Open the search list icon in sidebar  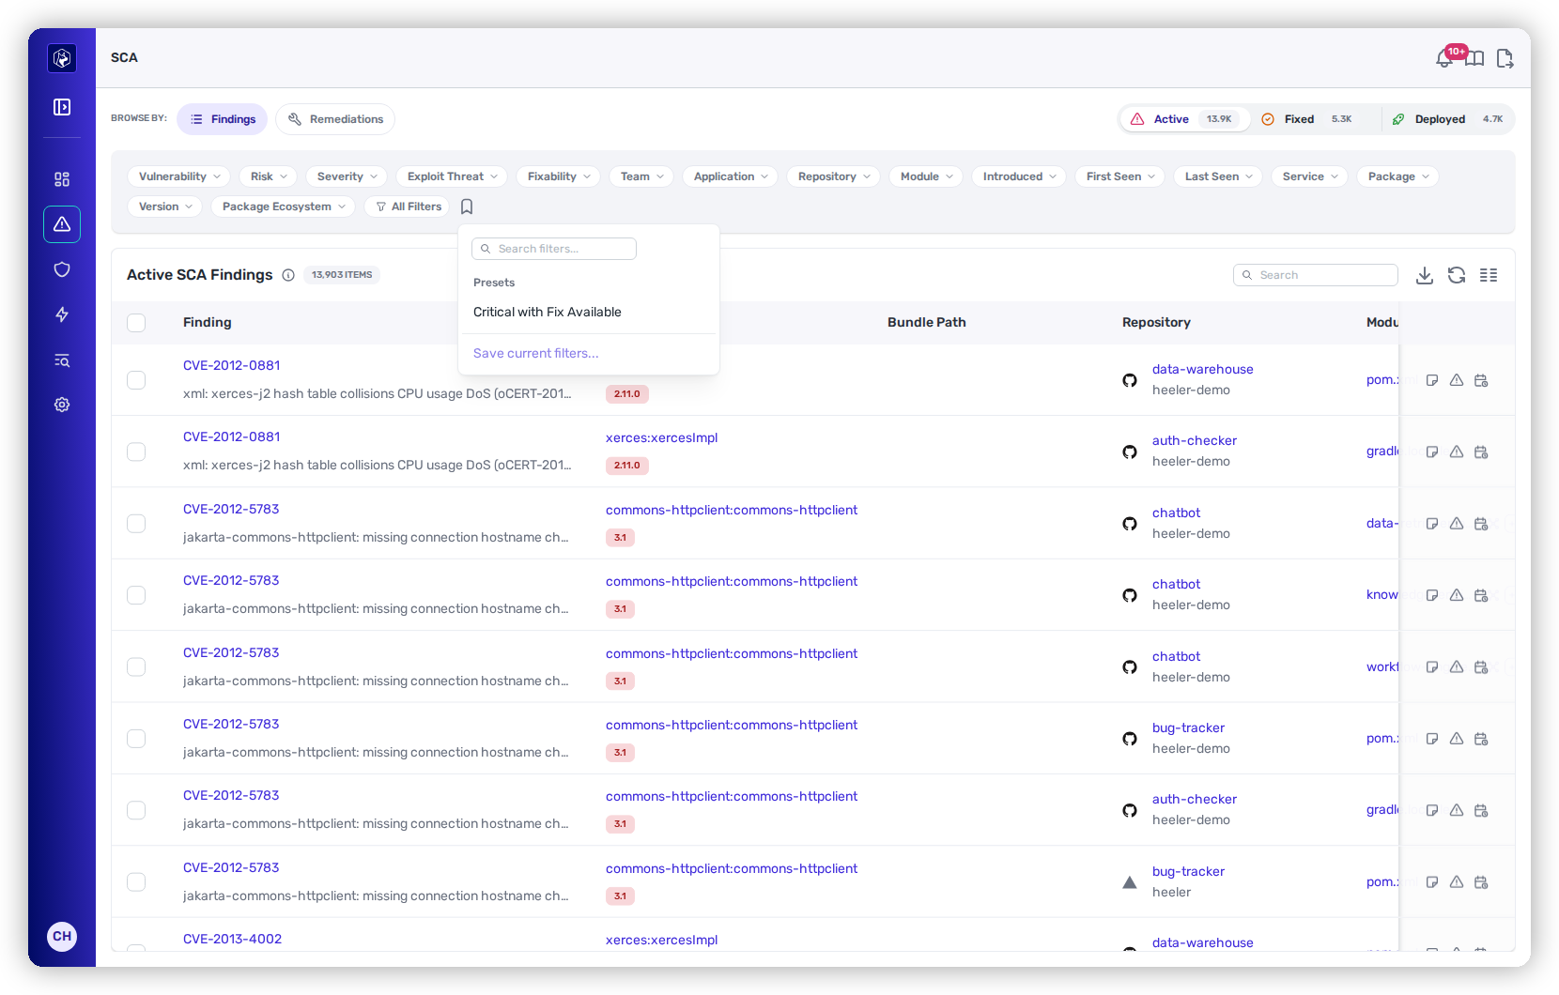62,360
